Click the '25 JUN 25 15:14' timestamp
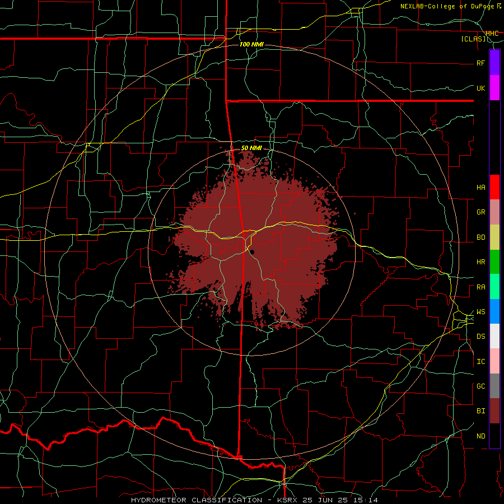 click(340, 500)
